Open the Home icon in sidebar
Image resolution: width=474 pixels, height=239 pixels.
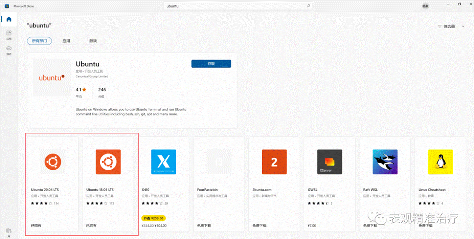(x=9, y=19)
